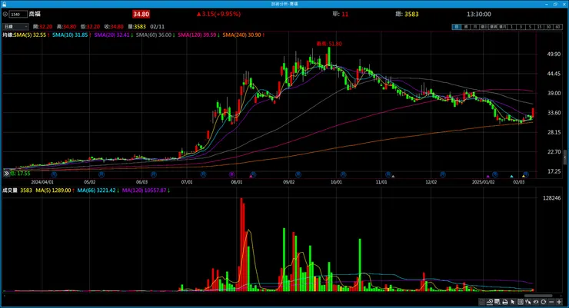Click the stock code input field 1540
The width and height of the screenshot is (569, 308).
[x=18, y=15]
